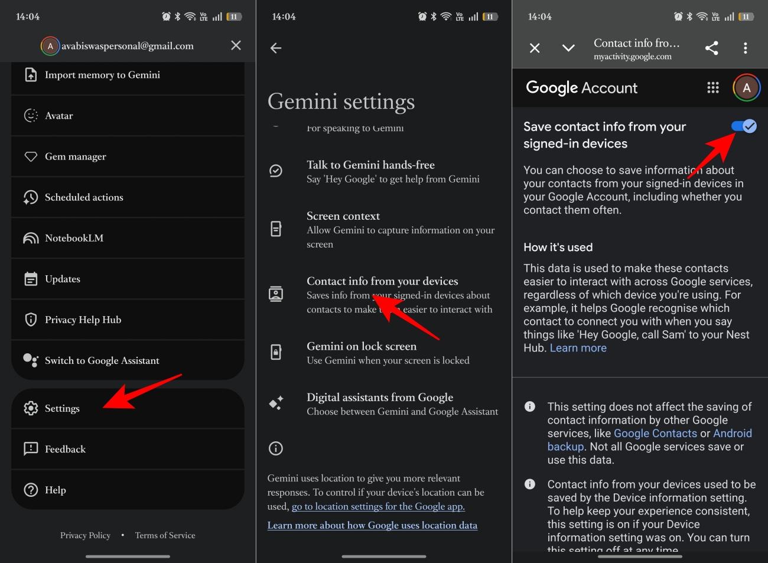
Task: Tap the Scheduled actions clock icon
Action: point(31,197)
